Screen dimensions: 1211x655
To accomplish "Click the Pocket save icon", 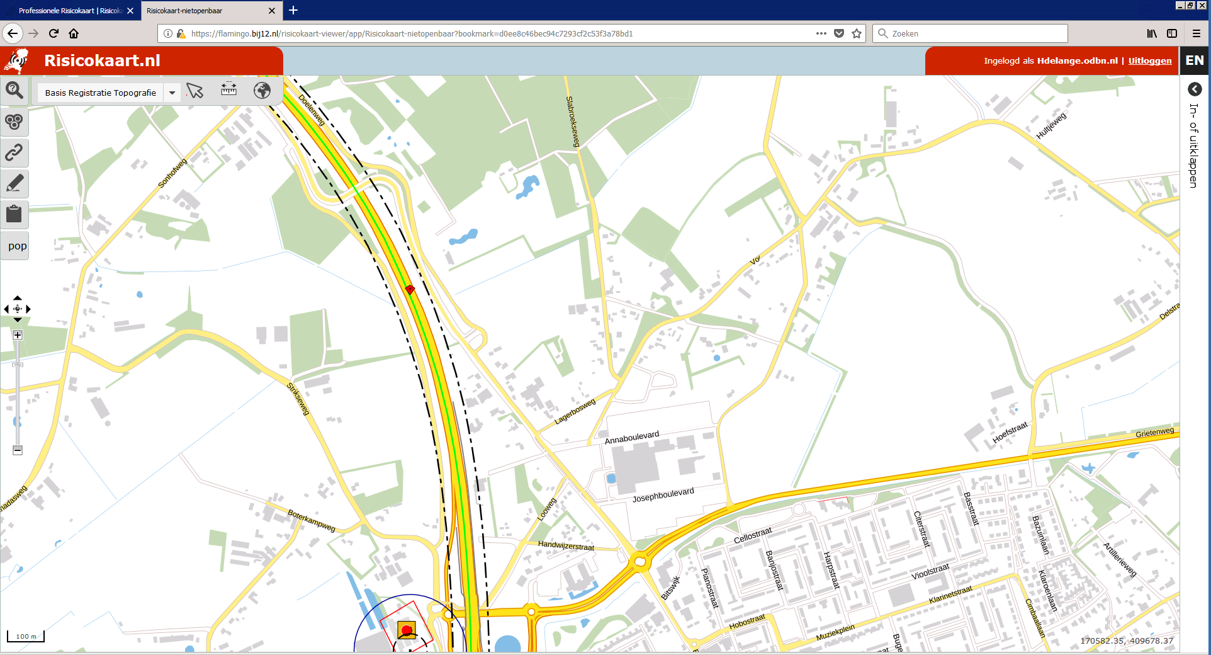I will point(839,33).
